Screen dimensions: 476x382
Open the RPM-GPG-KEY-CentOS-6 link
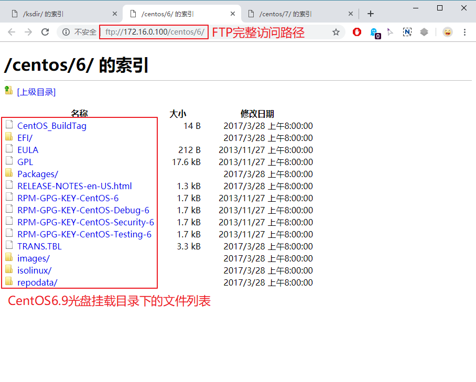coord(68,198)
